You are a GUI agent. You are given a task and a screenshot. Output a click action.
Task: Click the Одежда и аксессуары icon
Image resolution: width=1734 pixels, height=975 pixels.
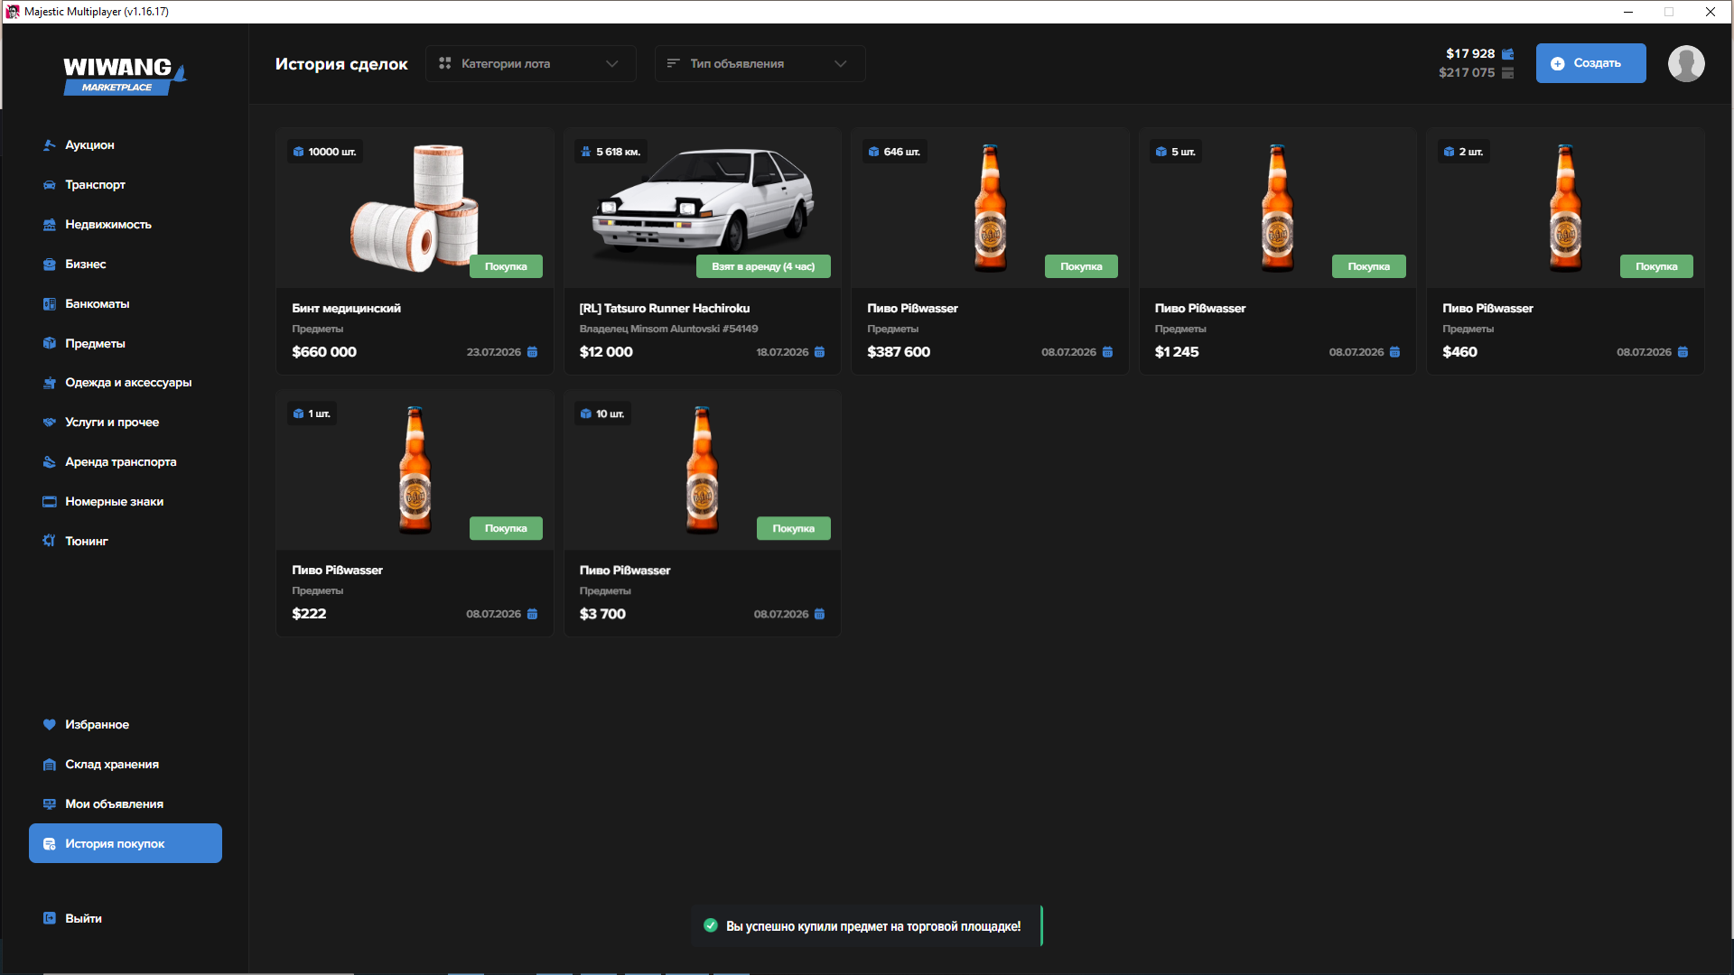click(50, 383)
